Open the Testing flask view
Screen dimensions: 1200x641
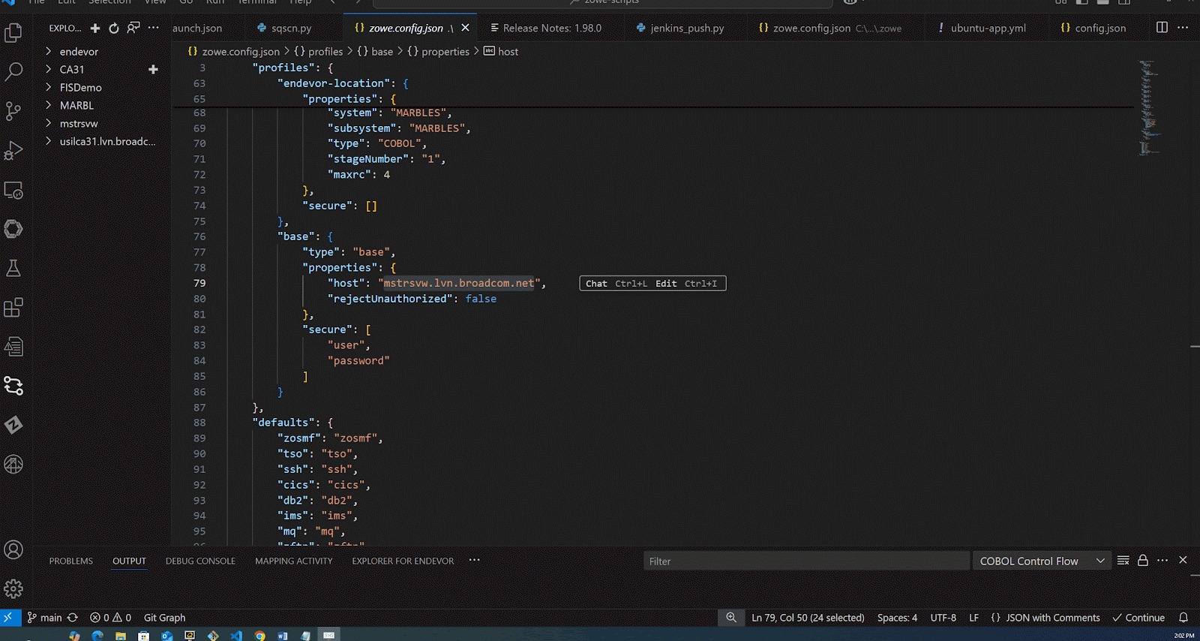(x=13, y=268)
